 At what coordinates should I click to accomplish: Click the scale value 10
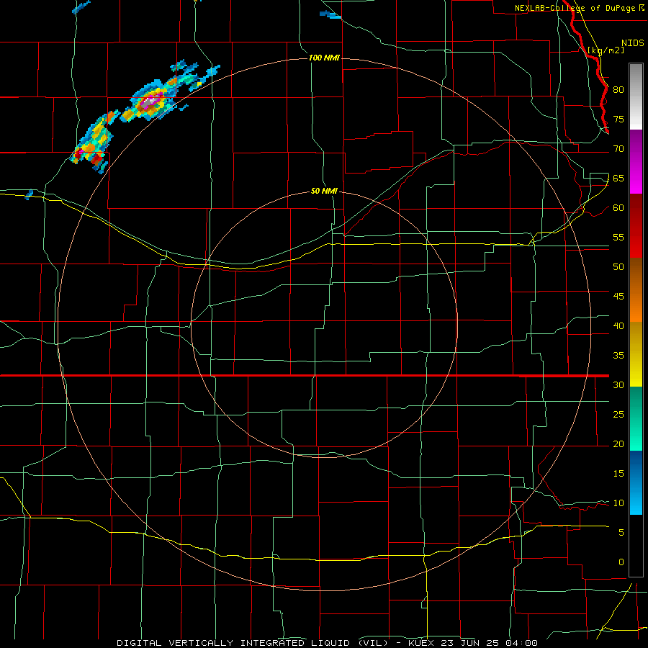pos(618,503)
